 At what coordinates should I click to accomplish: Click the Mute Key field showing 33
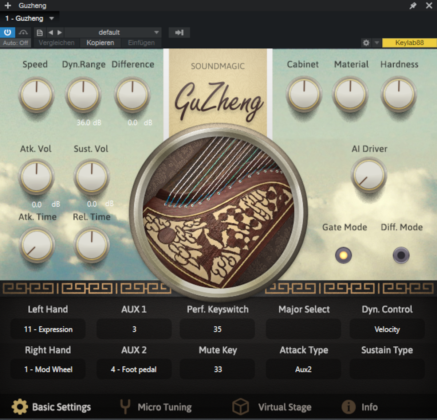coord(217,369)
